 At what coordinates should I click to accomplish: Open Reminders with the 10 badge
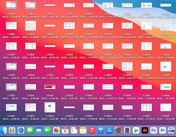[x=74, y=130]
